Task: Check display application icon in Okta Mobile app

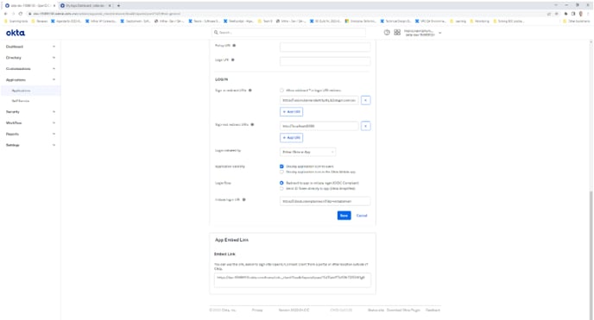Action: tap(281, 172)
